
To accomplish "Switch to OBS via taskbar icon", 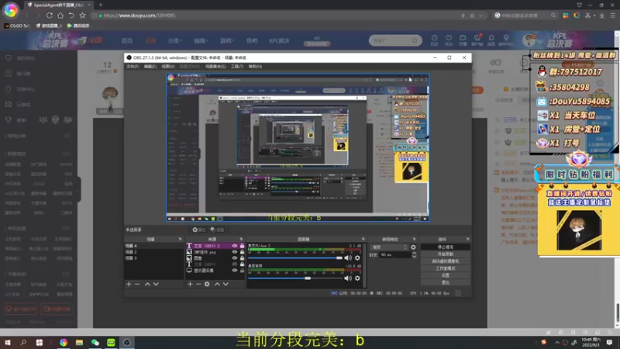I will [126, 342].
